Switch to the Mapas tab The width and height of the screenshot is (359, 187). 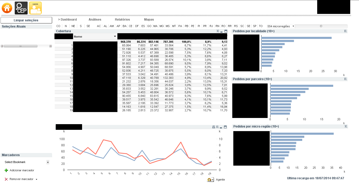tap(149, 20)
